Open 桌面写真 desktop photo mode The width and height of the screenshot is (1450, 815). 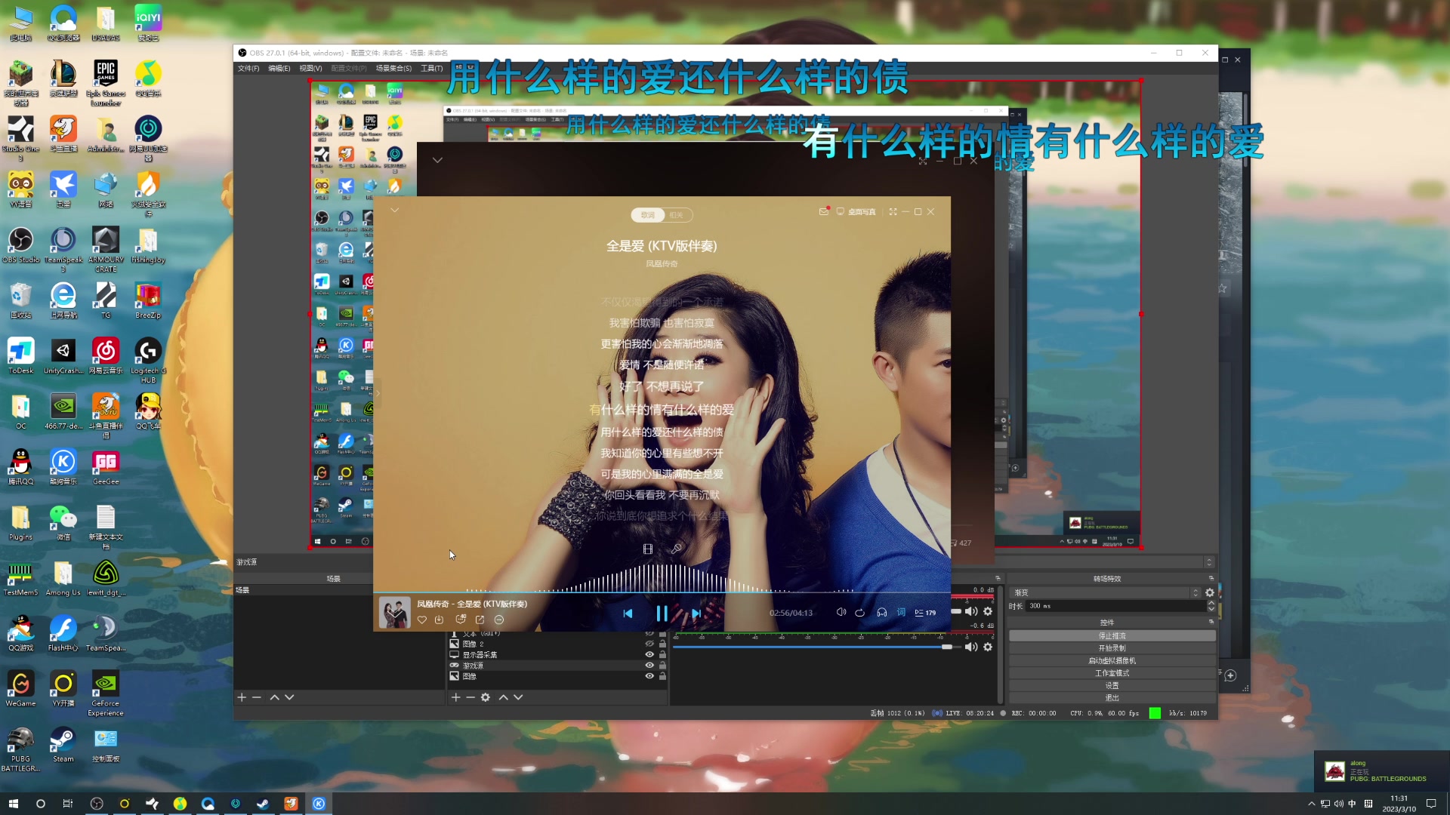point(856,212)
